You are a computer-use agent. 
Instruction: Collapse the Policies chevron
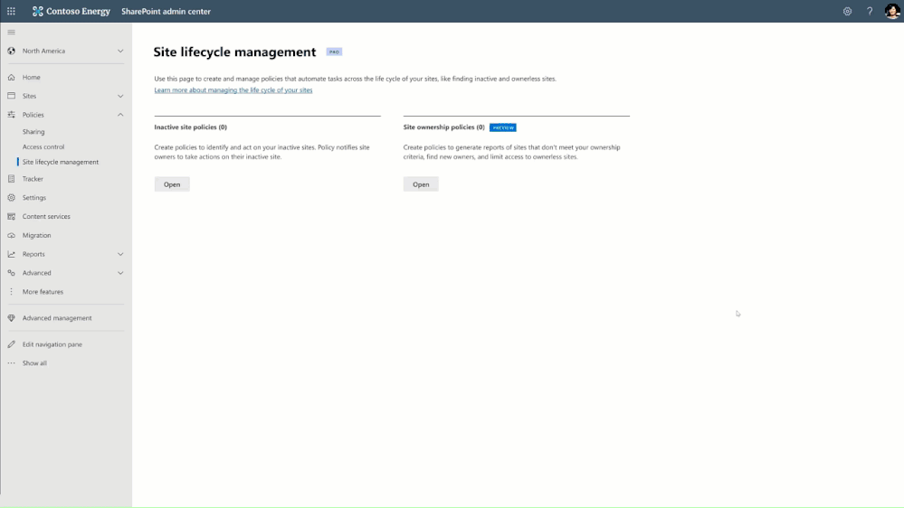120,115
